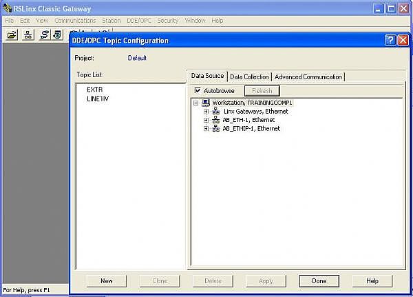Viewport: 413px width, 297px height.
Task: Click the Done button
Action: [319, 281]
